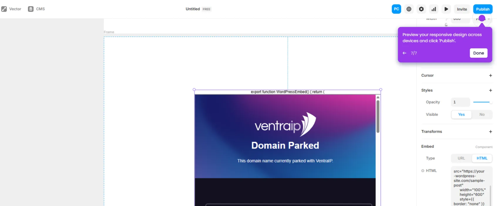The height and width of the screenshot is (206, 497).
Task: Select URL embed type
Action: (x=461, y=158)
